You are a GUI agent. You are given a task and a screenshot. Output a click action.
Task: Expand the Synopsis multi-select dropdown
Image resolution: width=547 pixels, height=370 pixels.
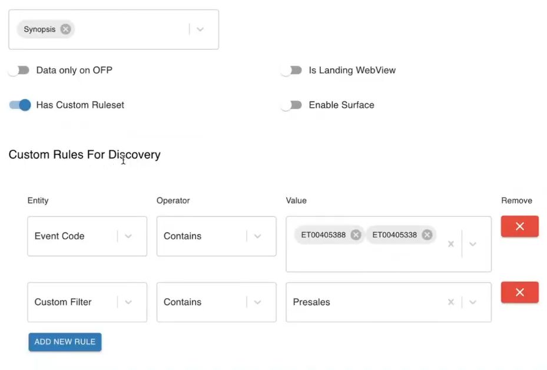pos(200,29)
